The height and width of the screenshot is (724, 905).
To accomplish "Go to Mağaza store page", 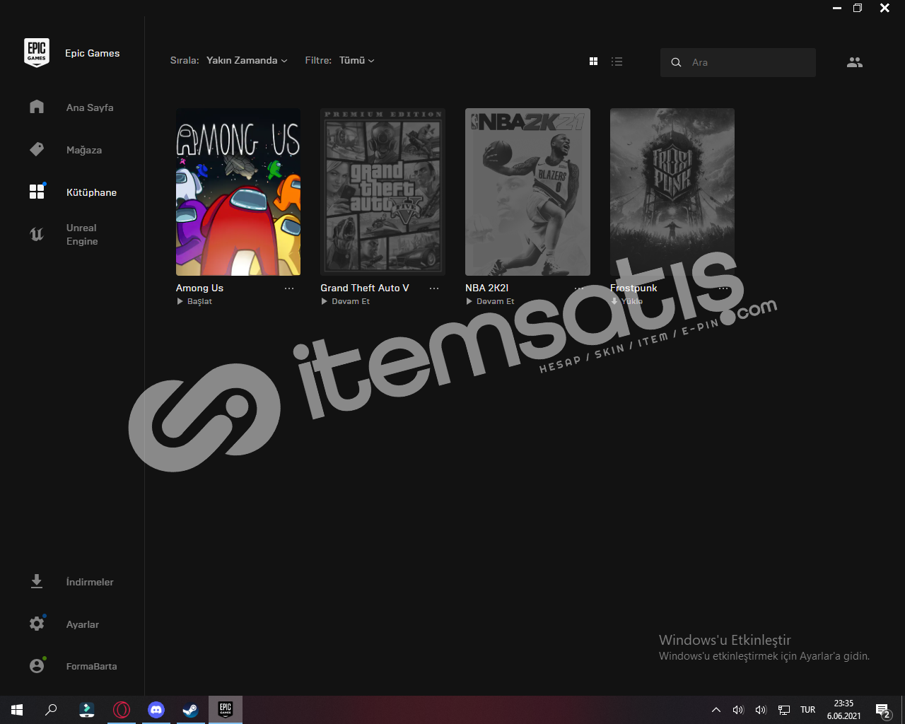I will pos(84,150).
